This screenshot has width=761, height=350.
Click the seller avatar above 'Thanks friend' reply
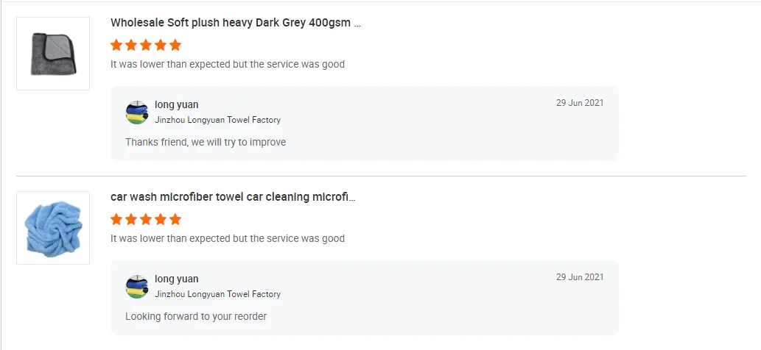[137, 113]
